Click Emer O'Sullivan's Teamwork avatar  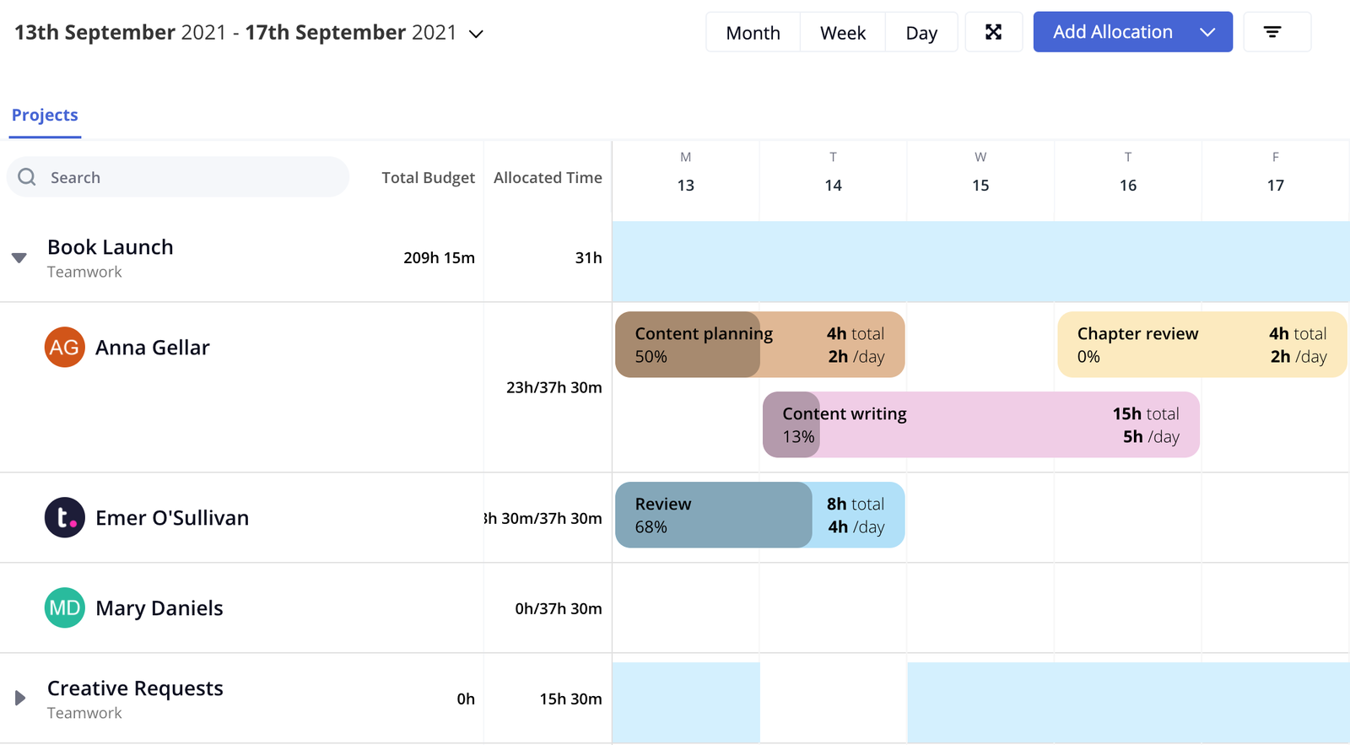[64, 517]
